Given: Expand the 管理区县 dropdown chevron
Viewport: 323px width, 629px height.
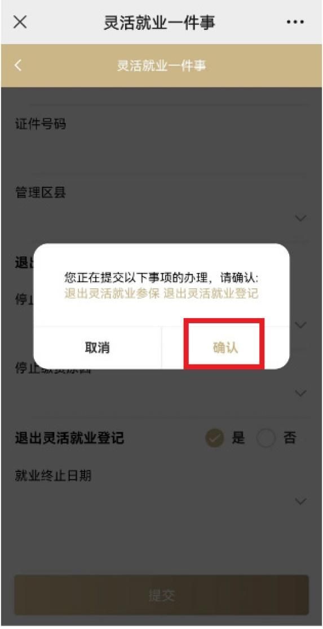Looking at the screenshot, I should (300, 218).
